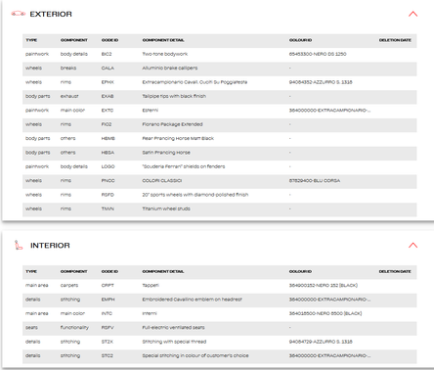Screen dimensions: 434x370
Task: Click 'Extracampionario Cavall. Cuciti Su Poggiatesta'
Action: (x=195, y=82)
